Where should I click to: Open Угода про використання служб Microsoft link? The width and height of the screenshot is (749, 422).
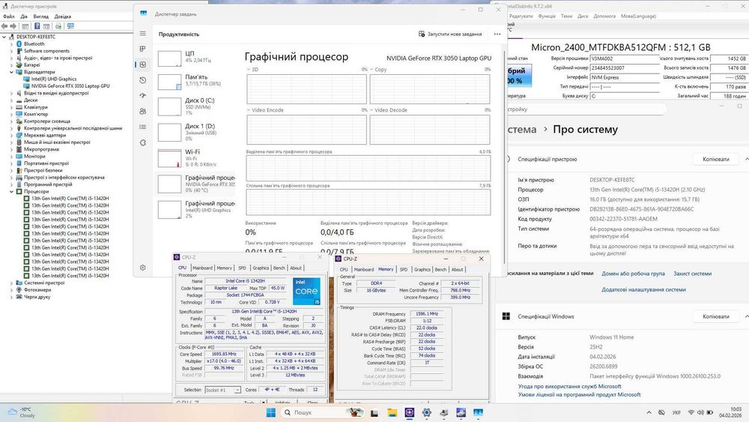pyautogui.click(x=569, y=386)
